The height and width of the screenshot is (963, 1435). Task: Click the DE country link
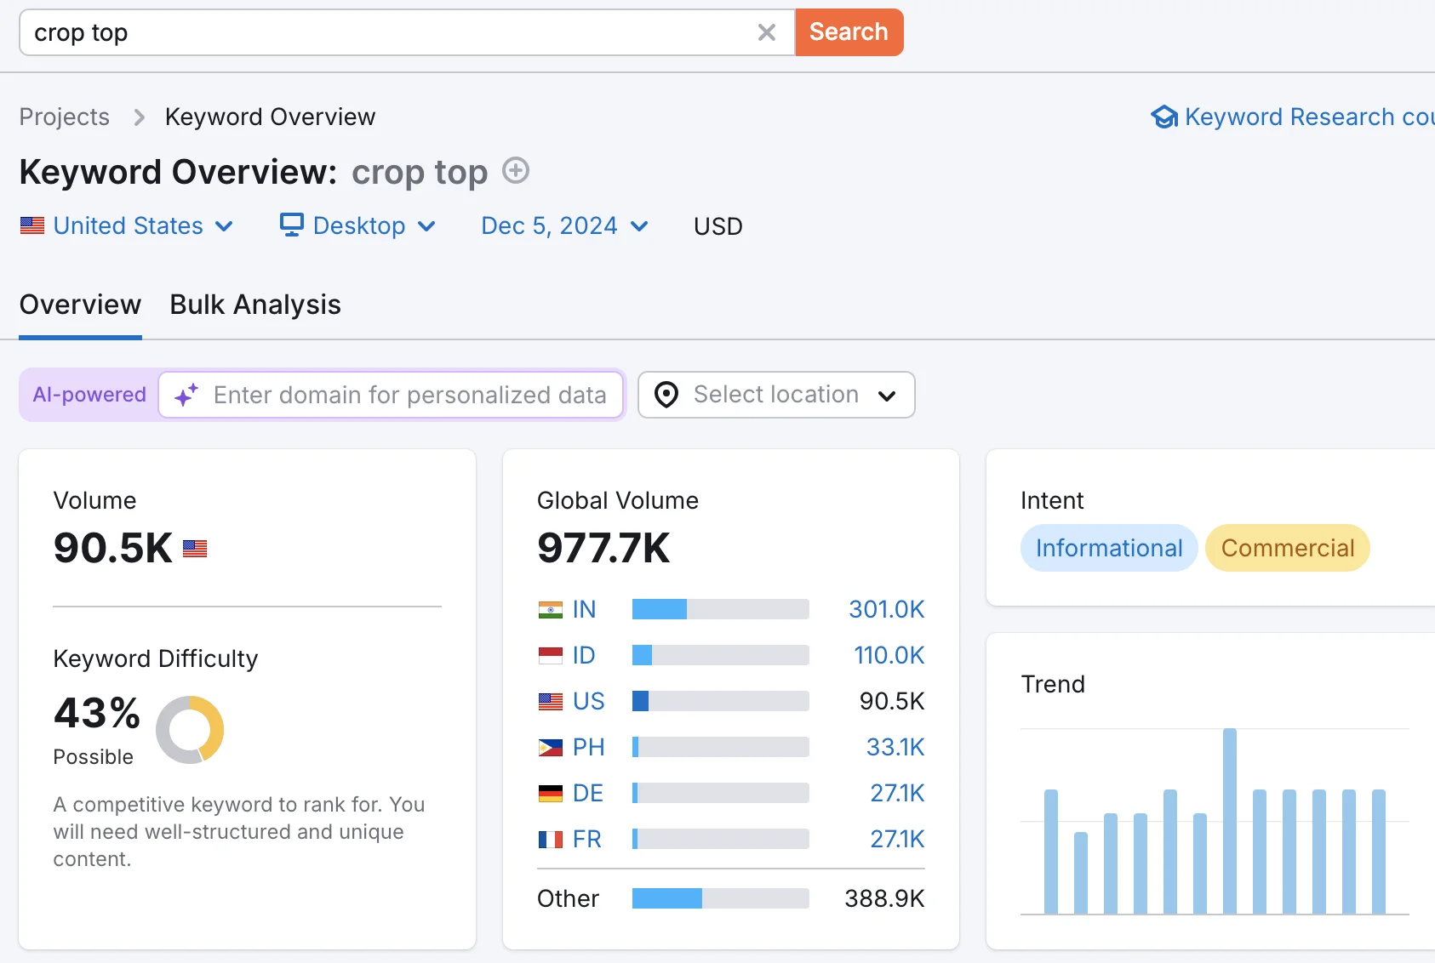pyautogui.click(x=587, y=793)
